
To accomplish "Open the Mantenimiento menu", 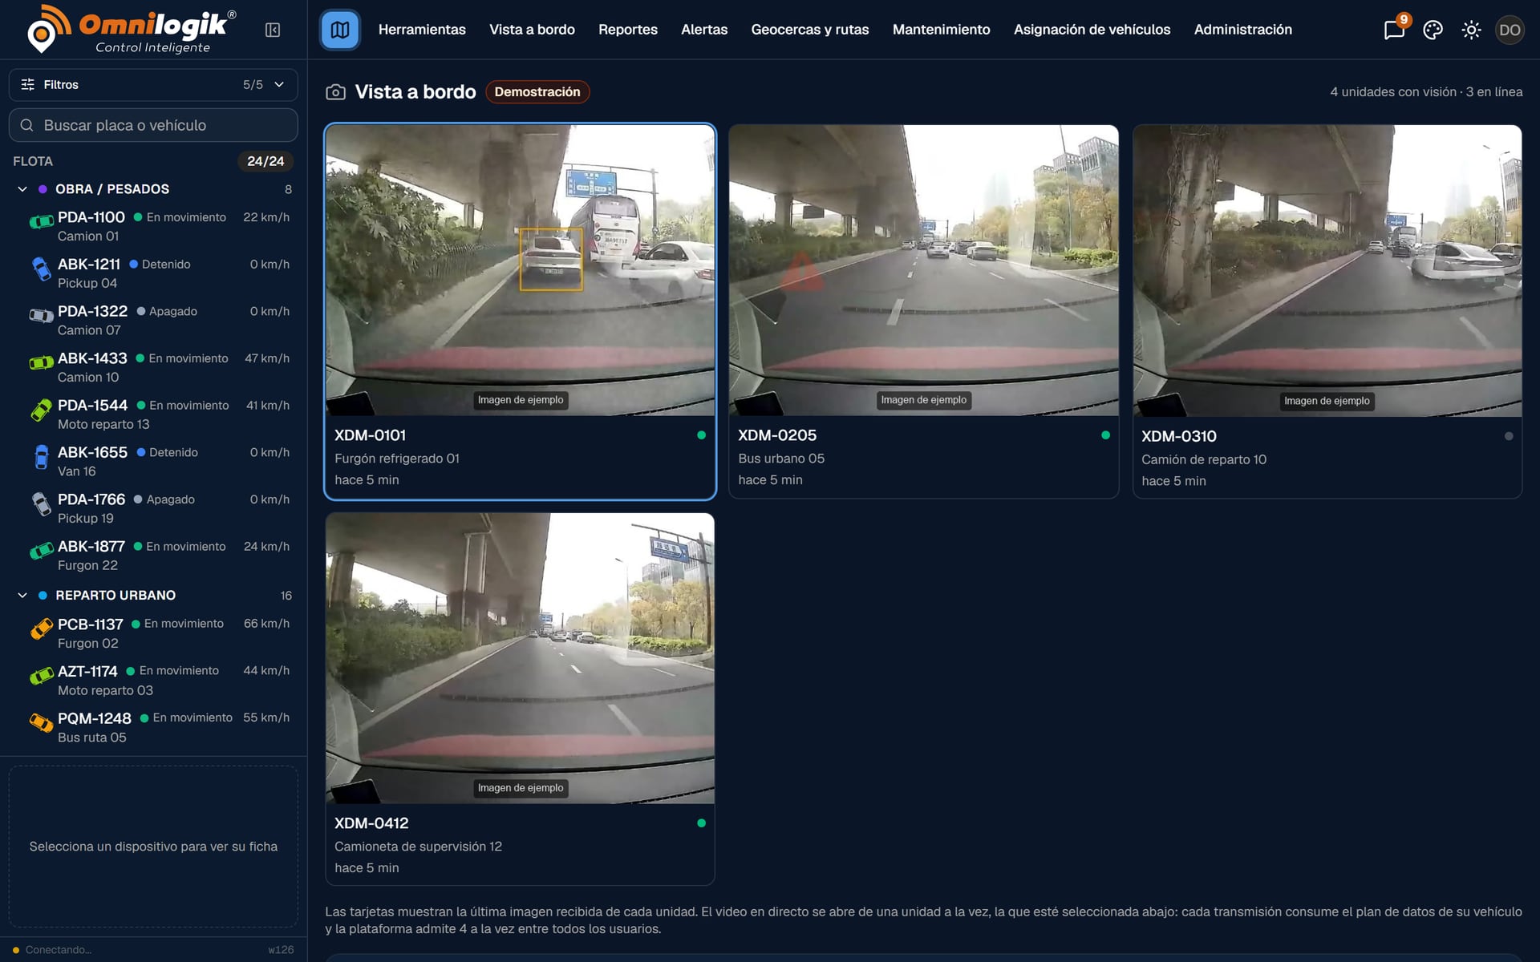I will [942, 30].
